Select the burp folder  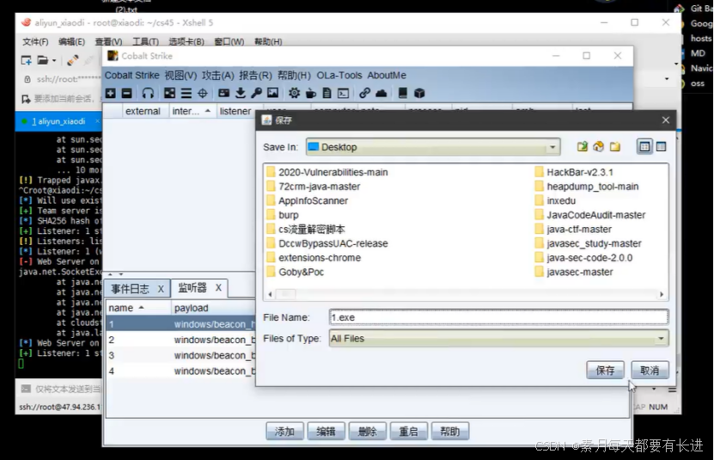tap(283, 215)
